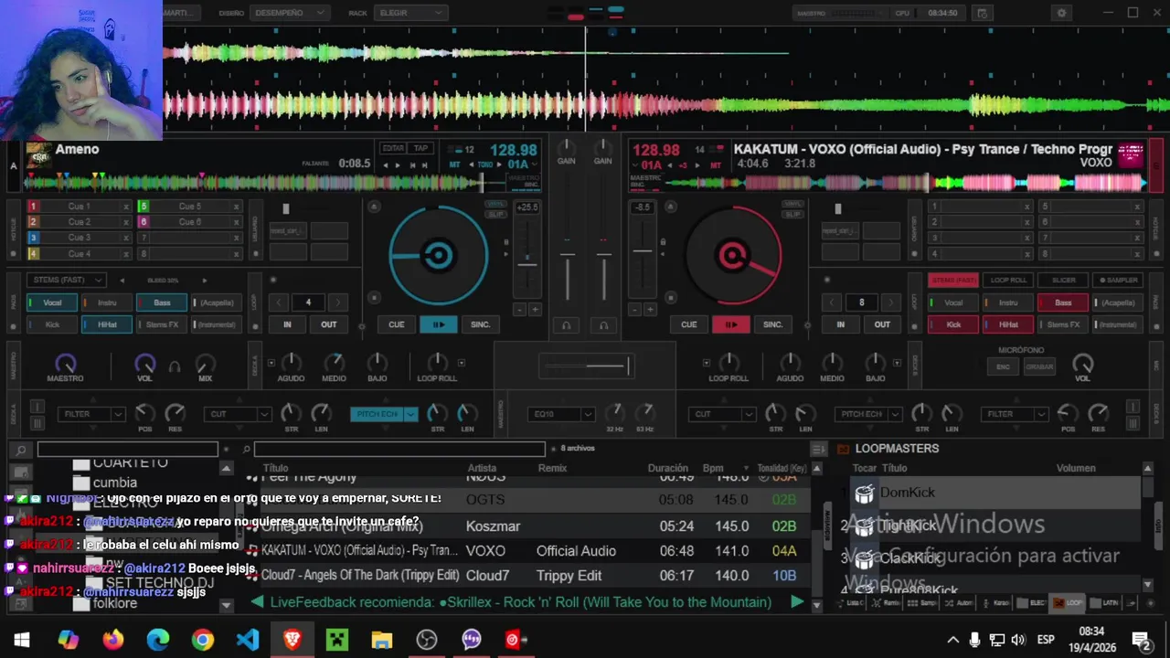Toggle Vocal stem pad on left deck
Screen dimensions: 1170x658
pyautogui.click(x=52, y=302)
